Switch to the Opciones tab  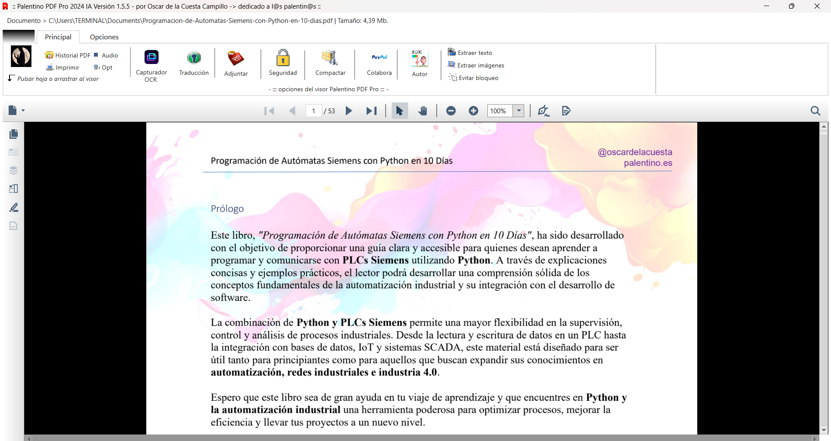pos(104,37)
